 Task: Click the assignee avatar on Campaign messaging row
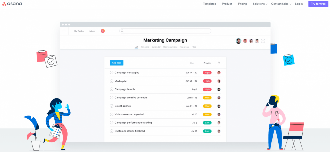[219, 72]
